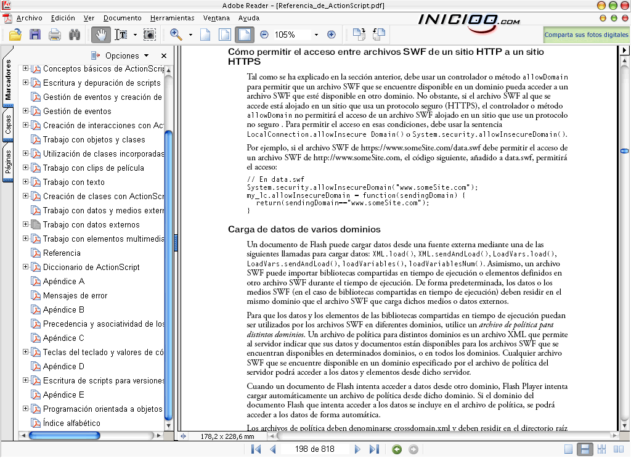Go to the next page
The width and height of the screenshot is (631, 458).
(x=357, y=449)
